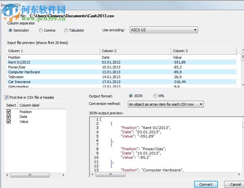Screen dimensions: 244x188
Task: Select the Car Insurance row
Action: pyautogui.click(x=121, y=82)
